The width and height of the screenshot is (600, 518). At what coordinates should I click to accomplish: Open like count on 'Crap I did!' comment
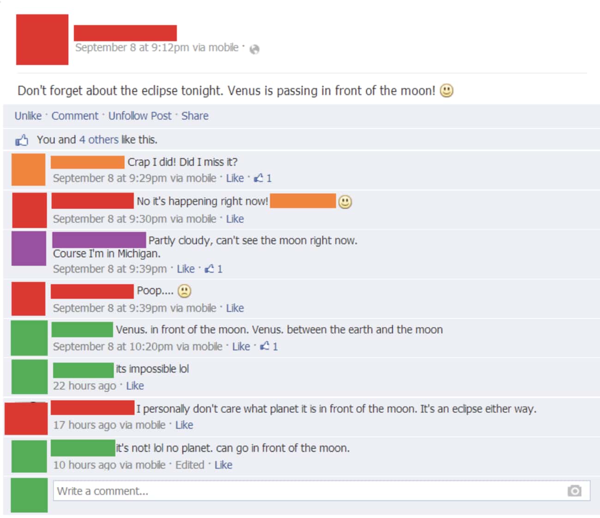263,178
